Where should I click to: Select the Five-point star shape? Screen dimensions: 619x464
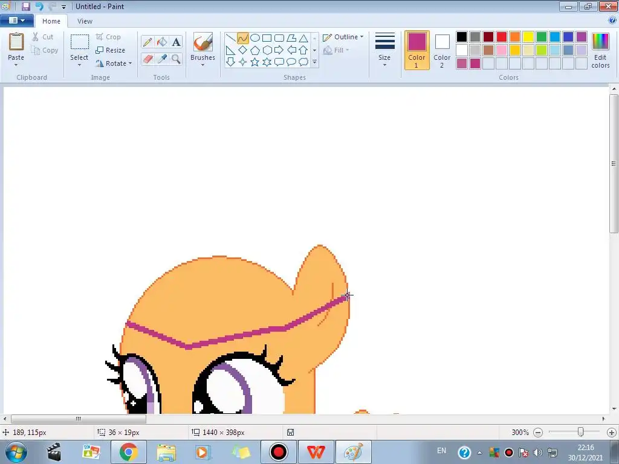click(x=255, y=62)
